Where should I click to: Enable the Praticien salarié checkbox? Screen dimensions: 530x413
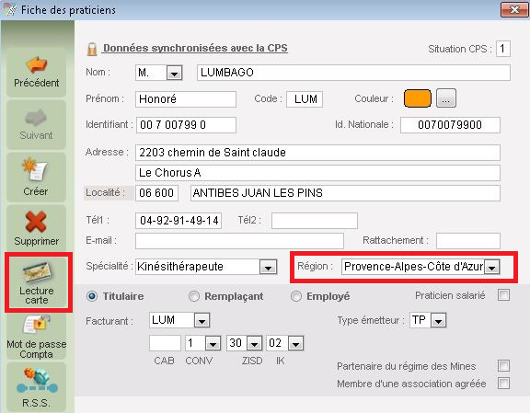[503, 295]
